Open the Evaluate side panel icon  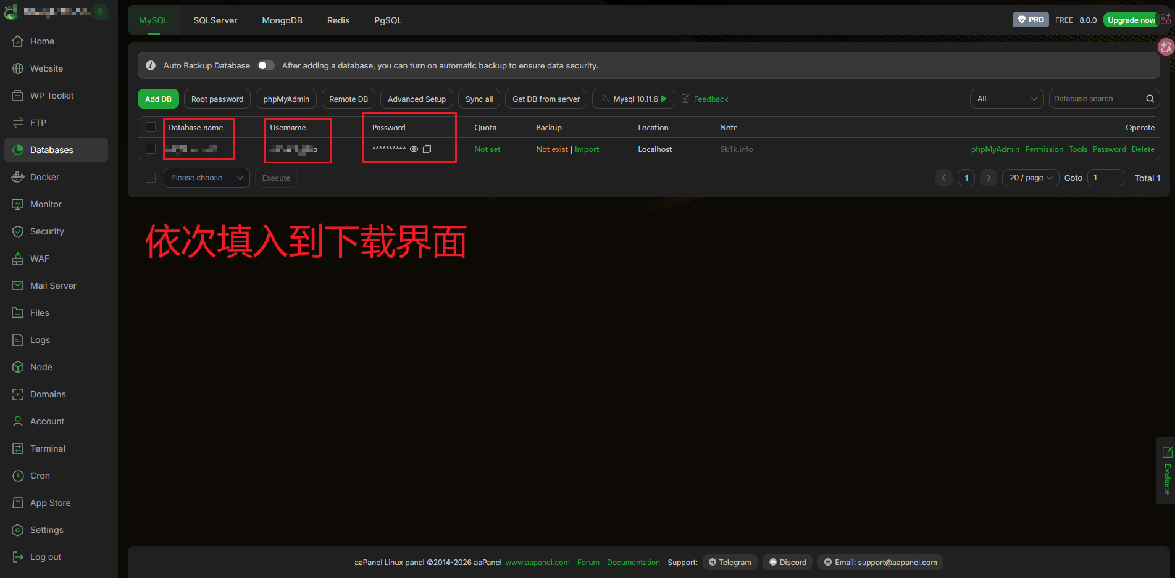pos(1167,452)
